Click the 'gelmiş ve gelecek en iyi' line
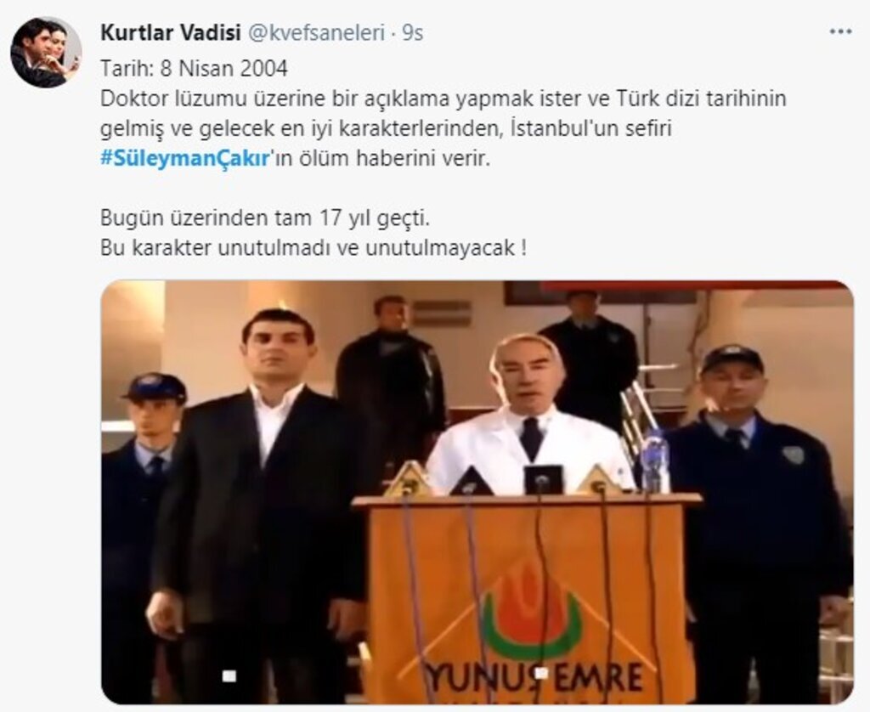 click(x=386, y=129)
